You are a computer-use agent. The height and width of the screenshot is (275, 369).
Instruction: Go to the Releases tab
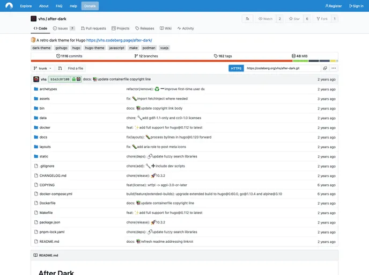tap(144, 28)
